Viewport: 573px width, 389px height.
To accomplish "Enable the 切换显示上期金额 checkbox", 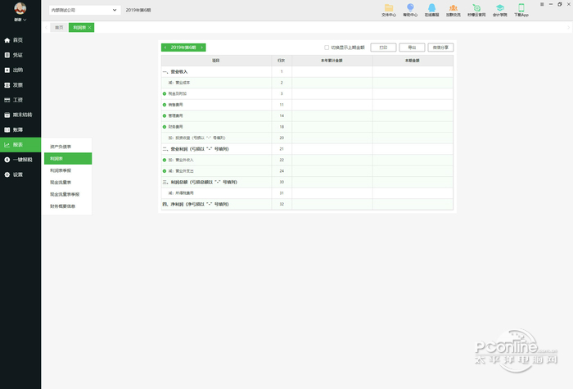I will click(327, 47).
